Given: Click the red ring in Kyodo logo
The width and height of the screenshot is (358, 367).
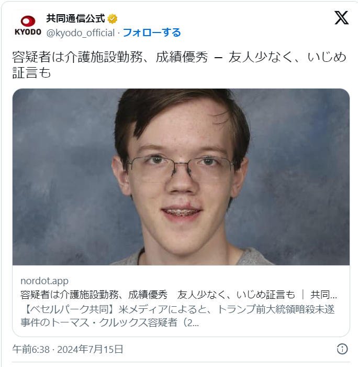Looking at the screenshot, I should click(28, 21).
